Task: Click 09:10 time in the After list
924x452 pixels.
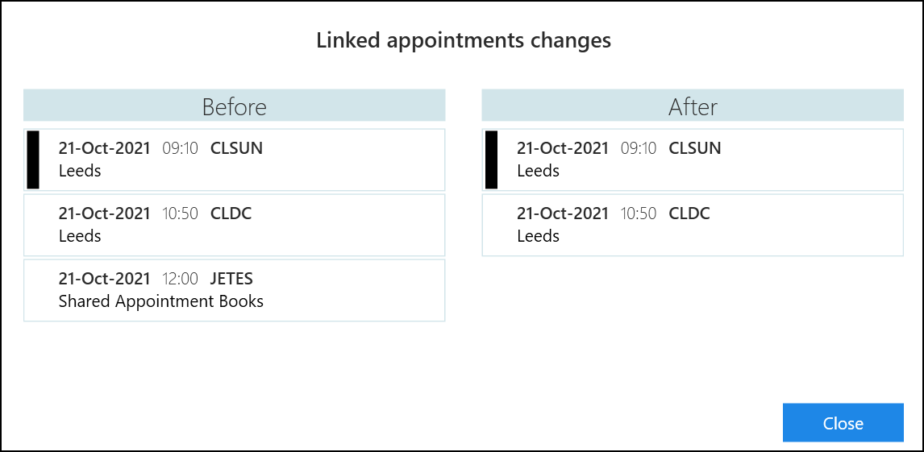Action: click(x=638, y=149)
